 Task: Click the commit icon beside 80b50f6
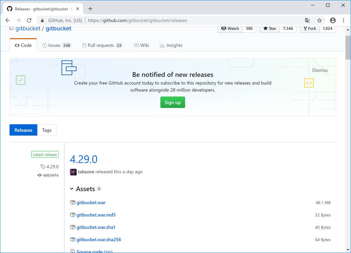pos(39,175)
